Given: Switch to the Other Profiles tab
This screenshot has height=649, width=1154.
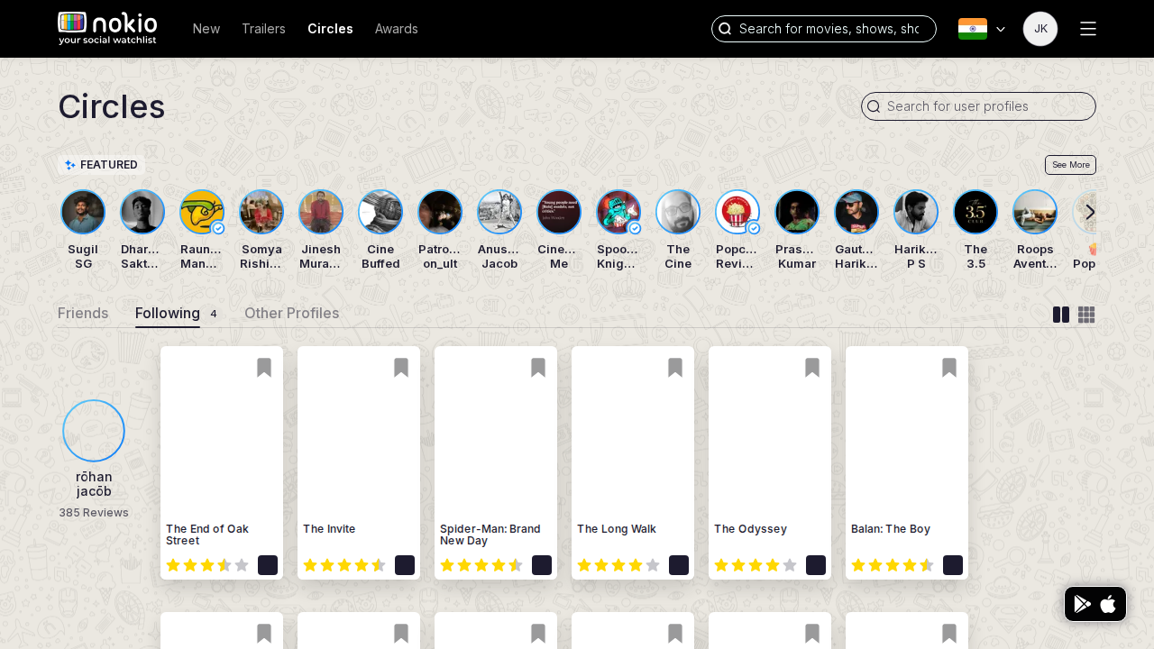Looking at the screenshot, I should click(x=292, y=313).
